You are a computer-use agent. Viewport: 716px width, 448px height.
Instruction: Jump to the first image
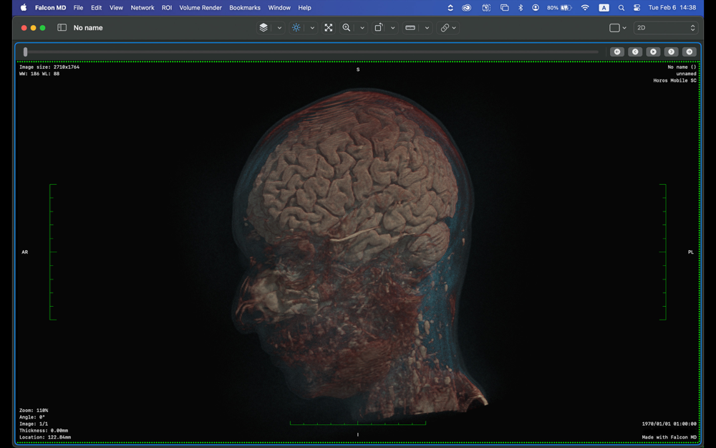(617, 52)
